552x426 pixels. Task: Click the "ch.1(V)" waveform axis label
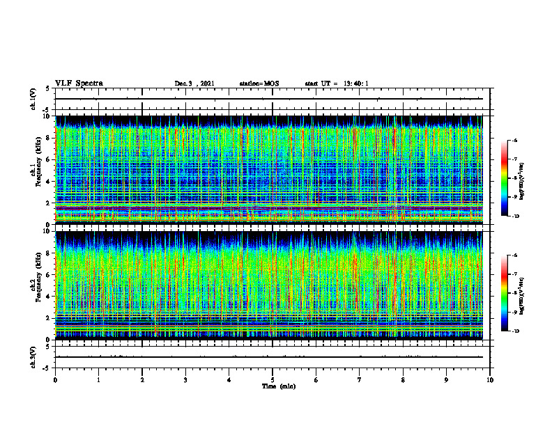point(33,99)
